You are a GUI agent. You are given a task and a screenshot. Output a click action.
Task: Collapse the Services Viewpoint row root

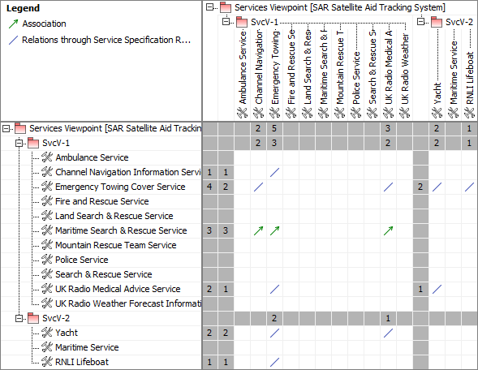(6, 129)
